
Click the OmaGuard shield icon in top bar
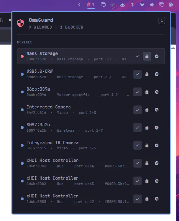pyautogui.click(x=91, y=5)
